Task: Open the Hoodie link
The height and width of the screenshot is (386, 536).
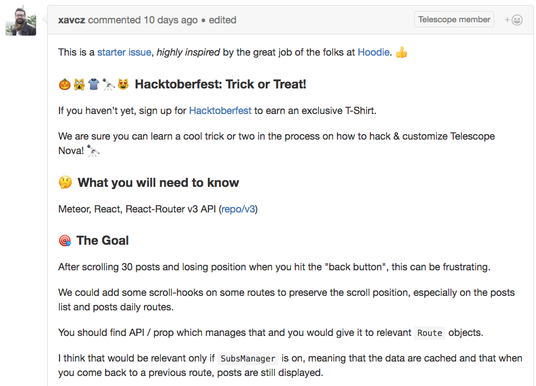Action: [373, 52]
